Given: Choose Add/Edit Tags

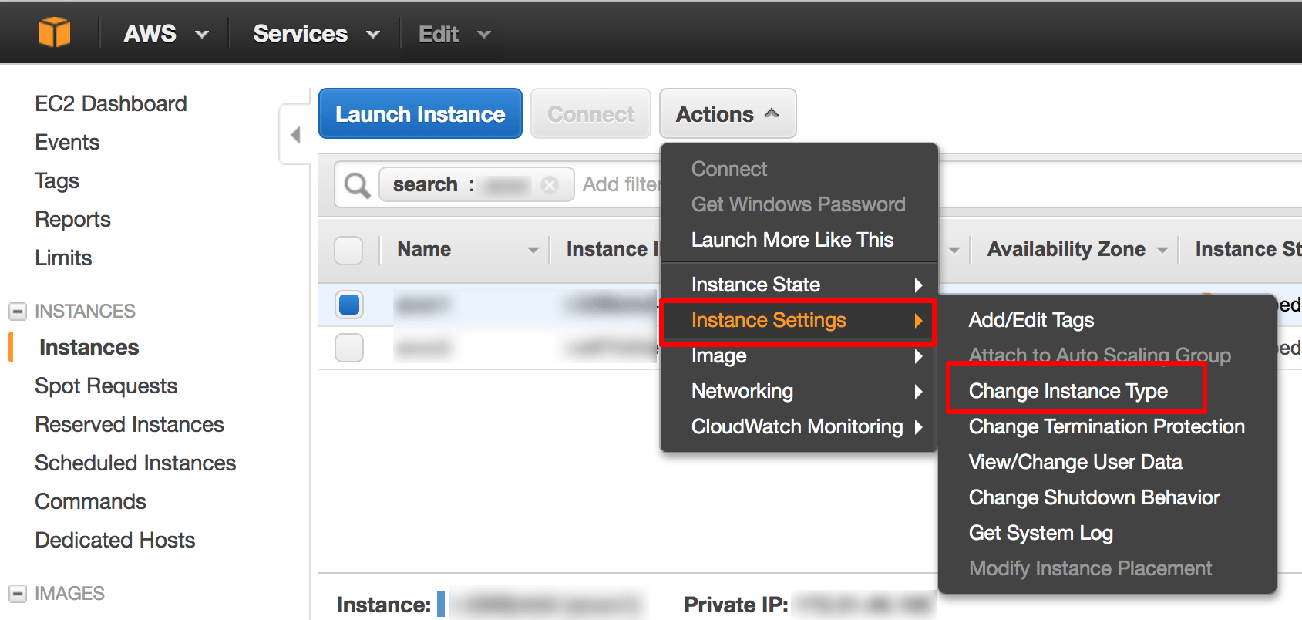Looking at the screenshot, I should point(1031,320).
